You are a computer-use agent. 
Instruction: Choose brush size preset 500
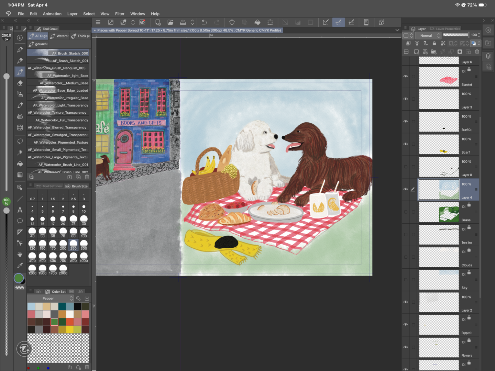[43, 257]
